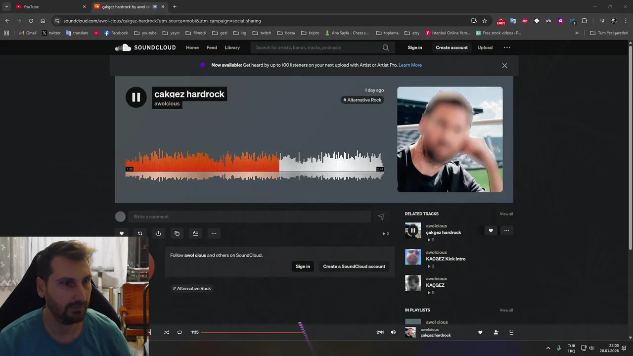This screenshot has height=356, width=633.
Task: Pause the track with the large pause button
Action: coord(136,97)
